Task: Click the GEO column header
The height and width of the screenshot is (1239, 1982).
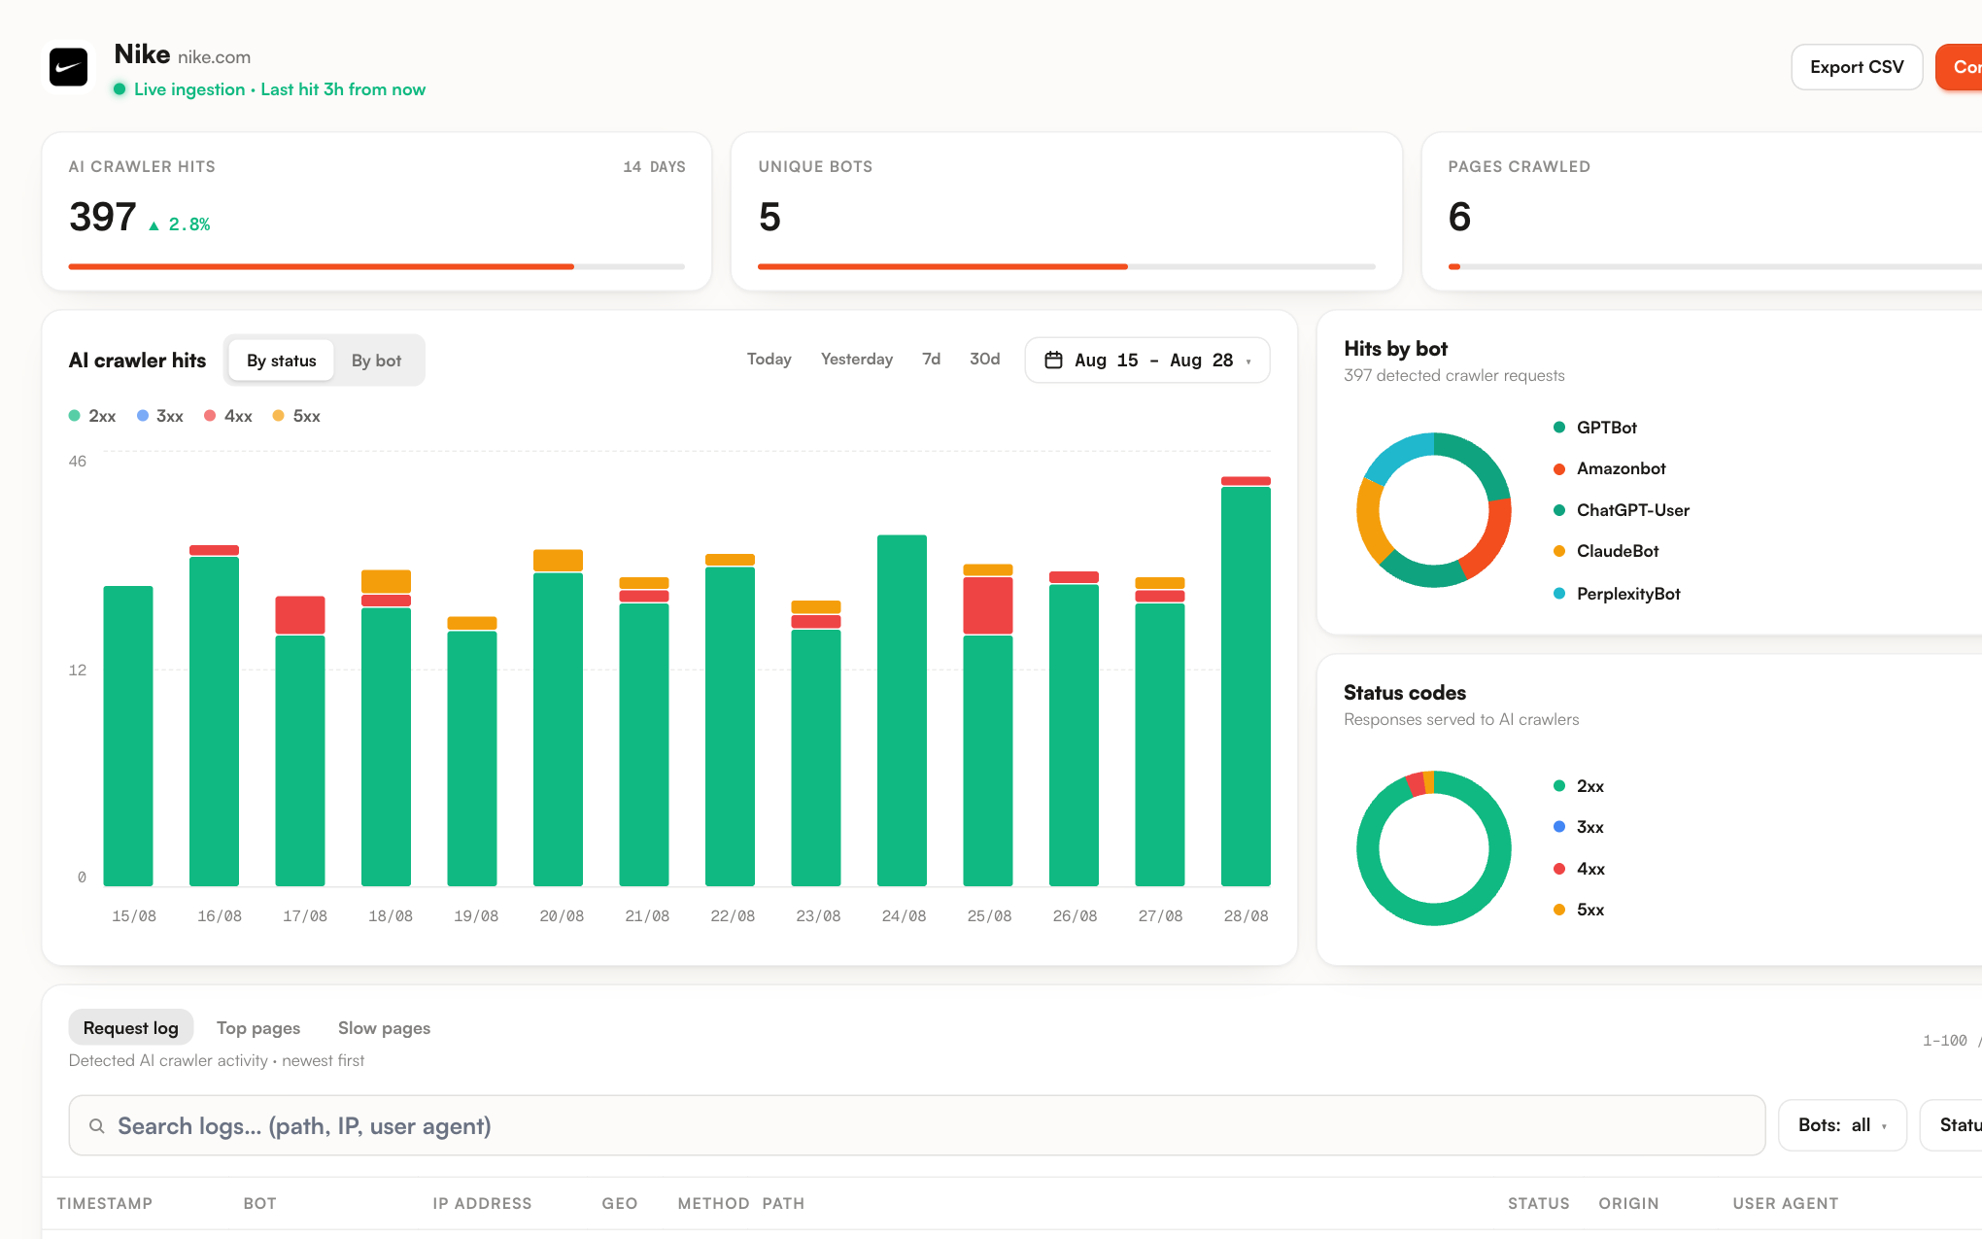Action: click(x=619, y=1203)
